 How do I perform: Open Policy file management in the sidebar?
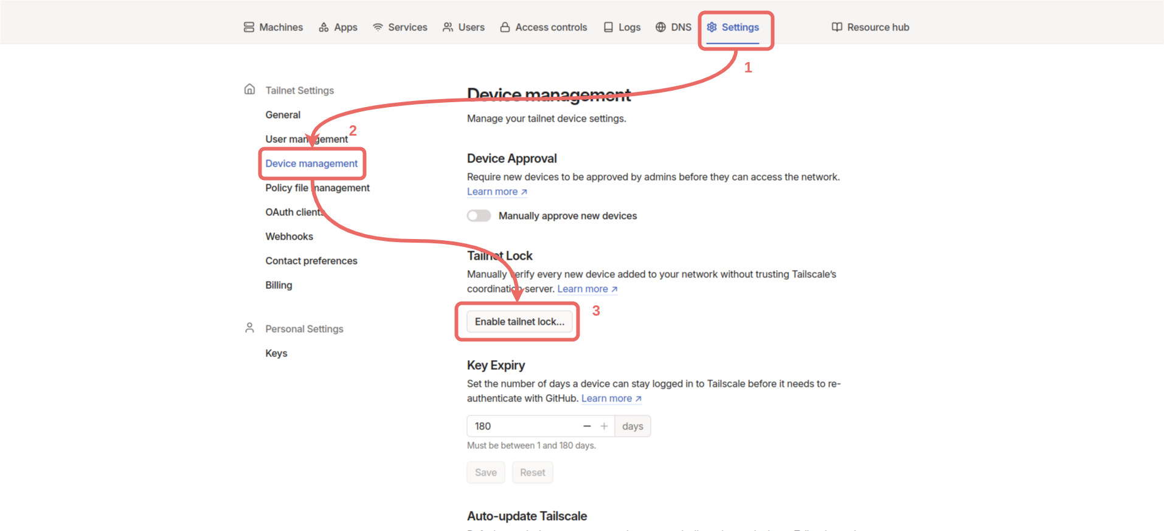[317, 188]
